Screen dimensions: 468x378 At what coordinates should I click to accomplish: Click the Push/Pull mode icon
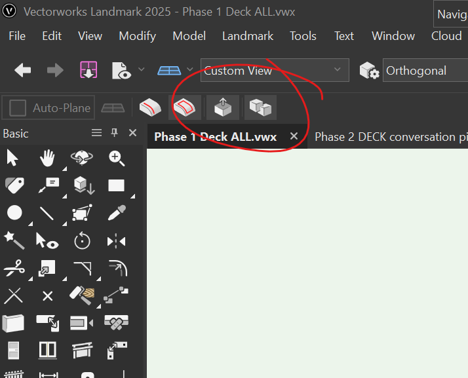pos(223,107)
